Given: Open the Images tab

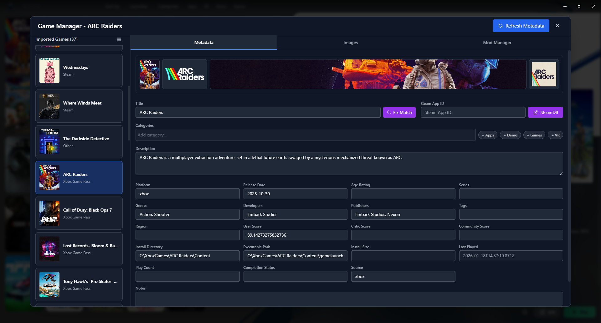Looking at the screenshot, I should [x=350, y=43].
